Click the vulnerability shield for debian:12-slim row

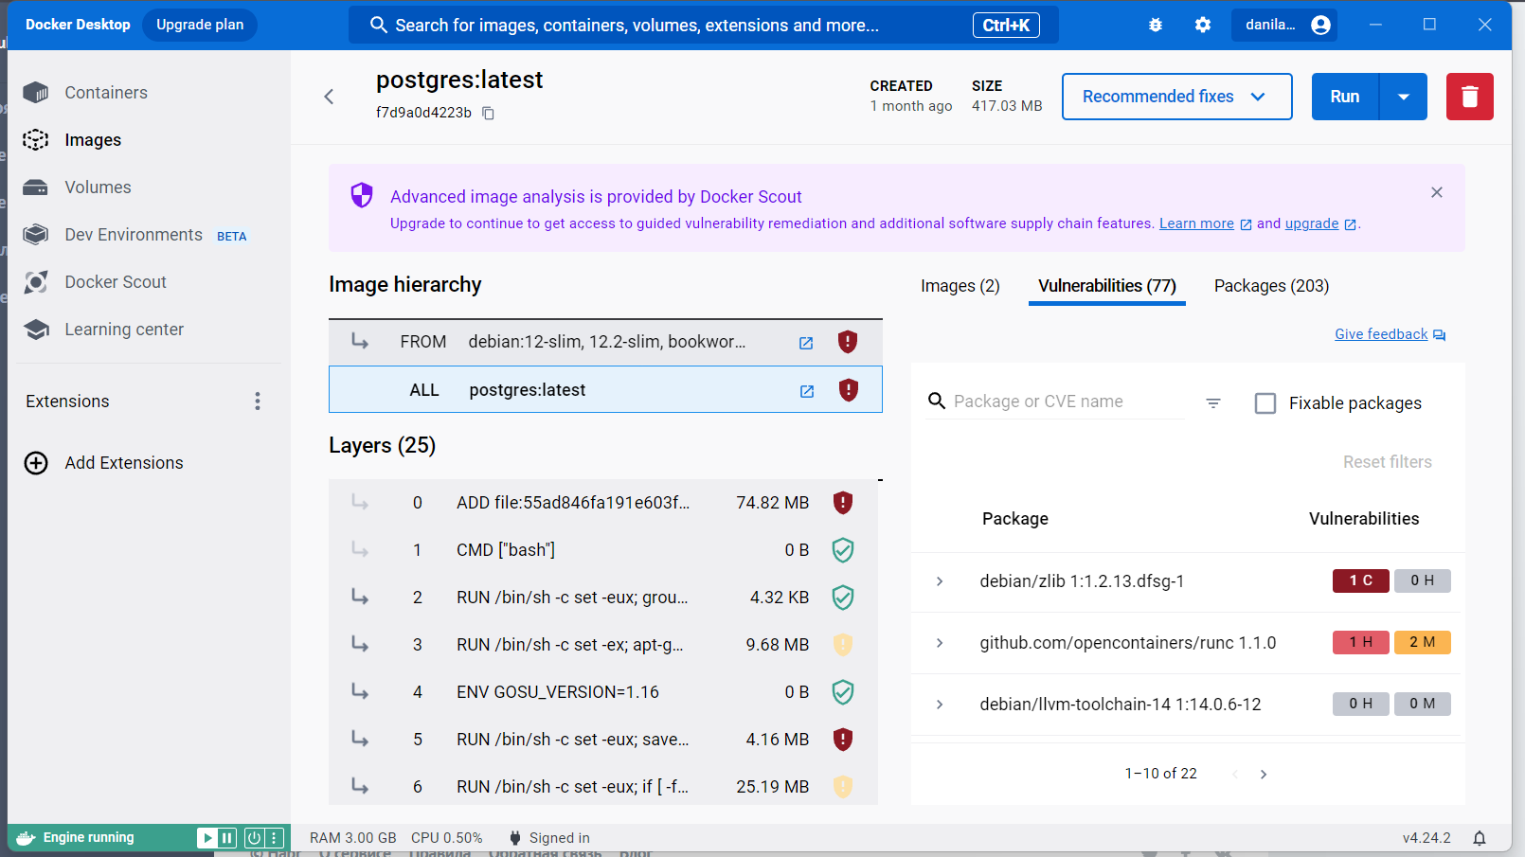click(x=848, y=342)
